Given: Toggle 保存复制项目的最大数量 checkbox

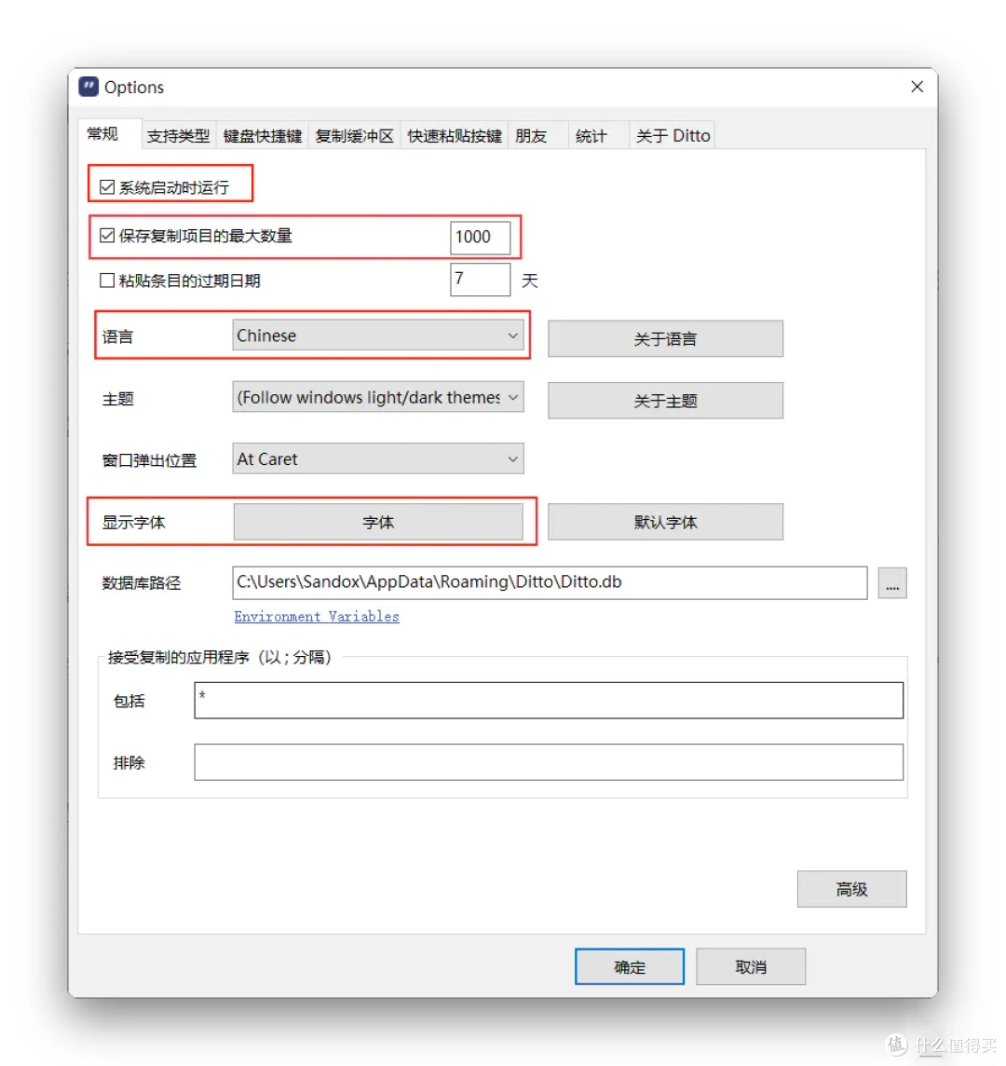Looking at the screenshot, I should pos(107,235).
